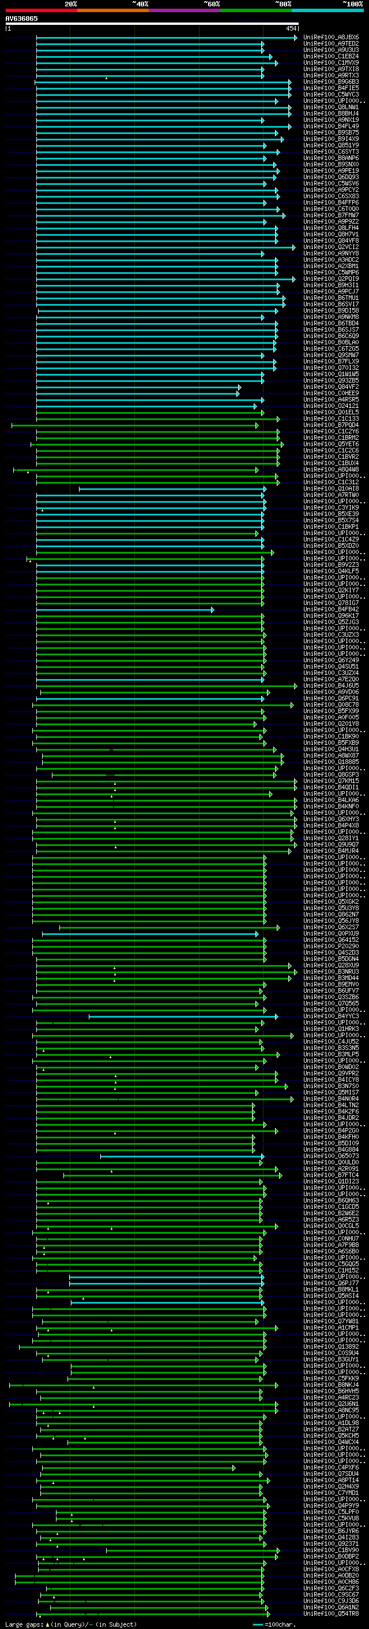
Task: Select label UniRef100_A8Q4W8
Action: [331, 470]
